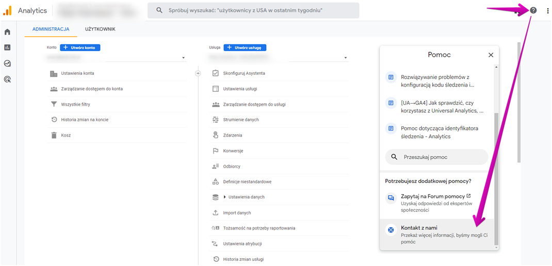Open Strumienie danych
This screenshot has width=552, height=266.
pos(241,120)
